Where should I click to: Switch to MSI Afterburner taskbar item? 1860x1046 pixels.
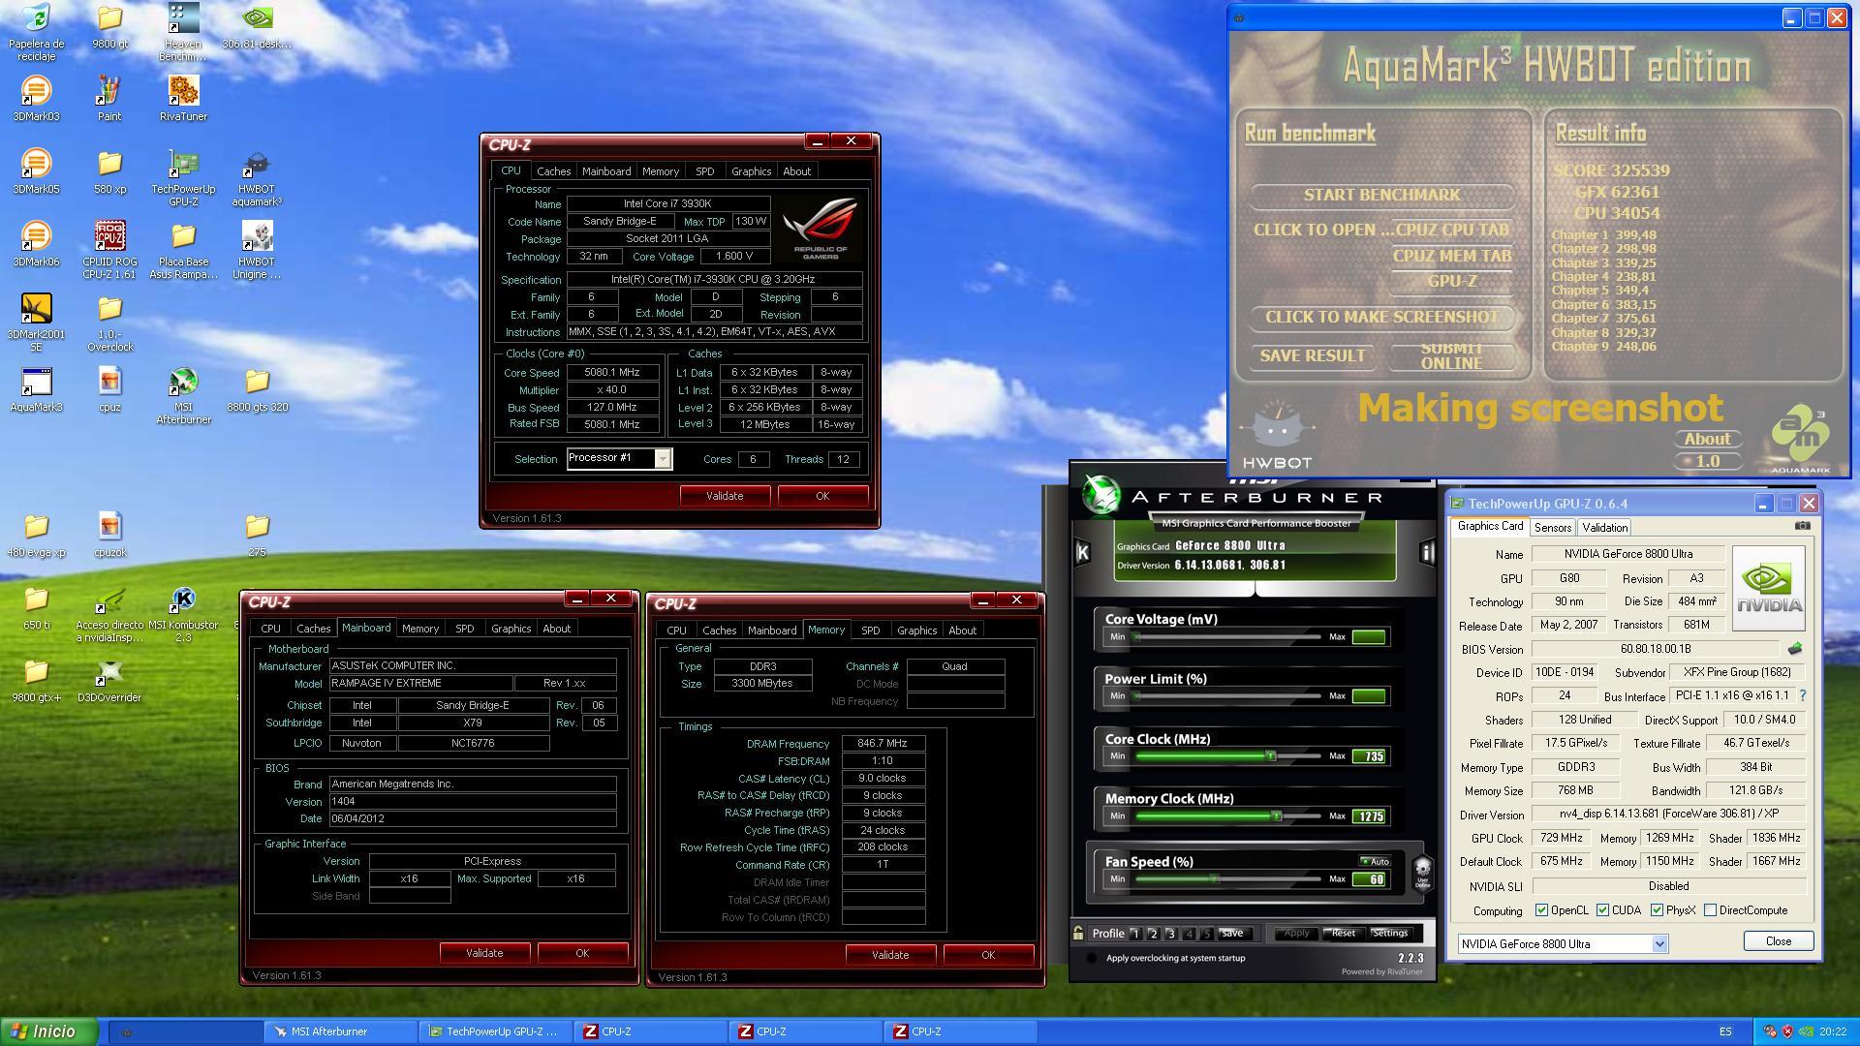[x=341, y=1031]
